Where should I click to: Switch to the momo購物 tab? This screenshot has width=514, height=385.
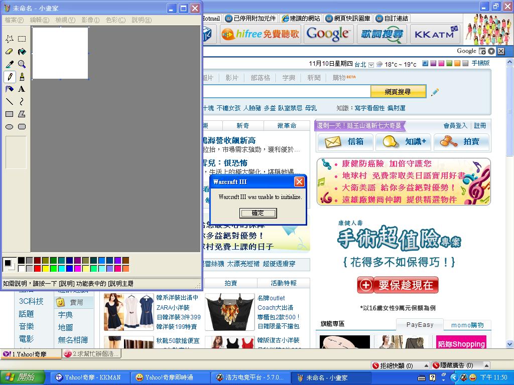(467, 325)
